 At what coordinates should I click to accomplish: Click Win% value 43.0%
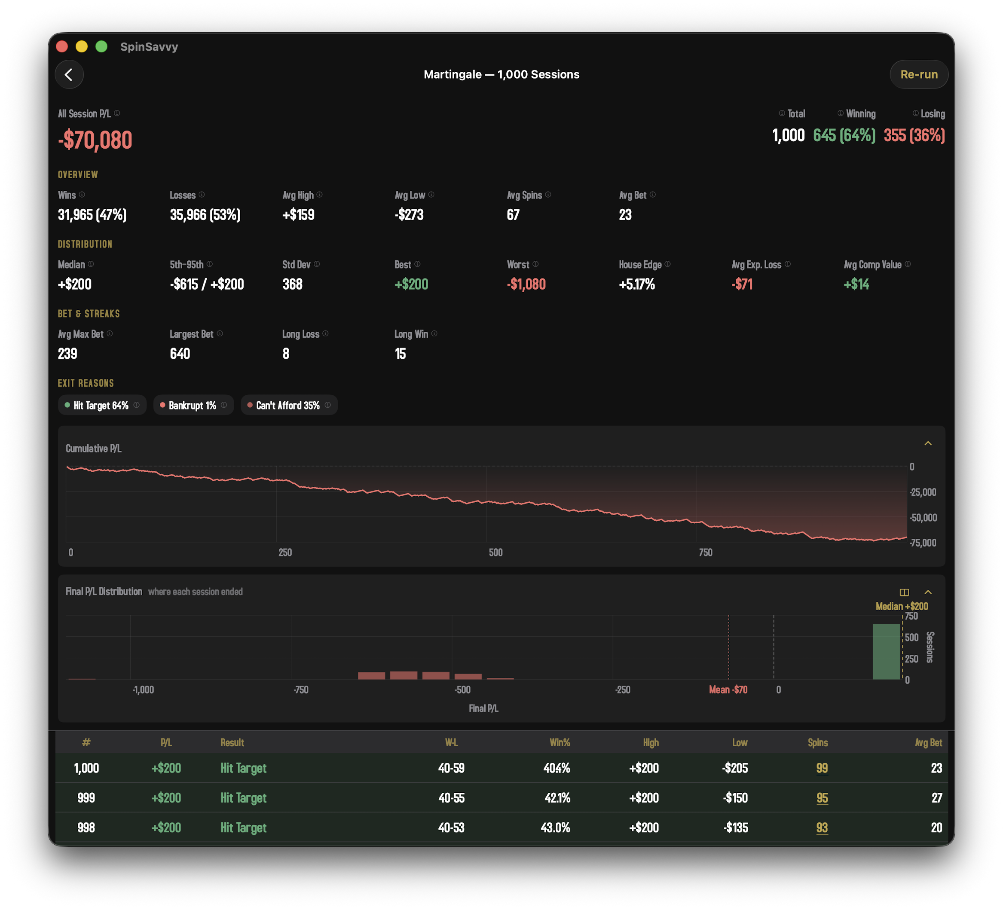coord(555,828)
